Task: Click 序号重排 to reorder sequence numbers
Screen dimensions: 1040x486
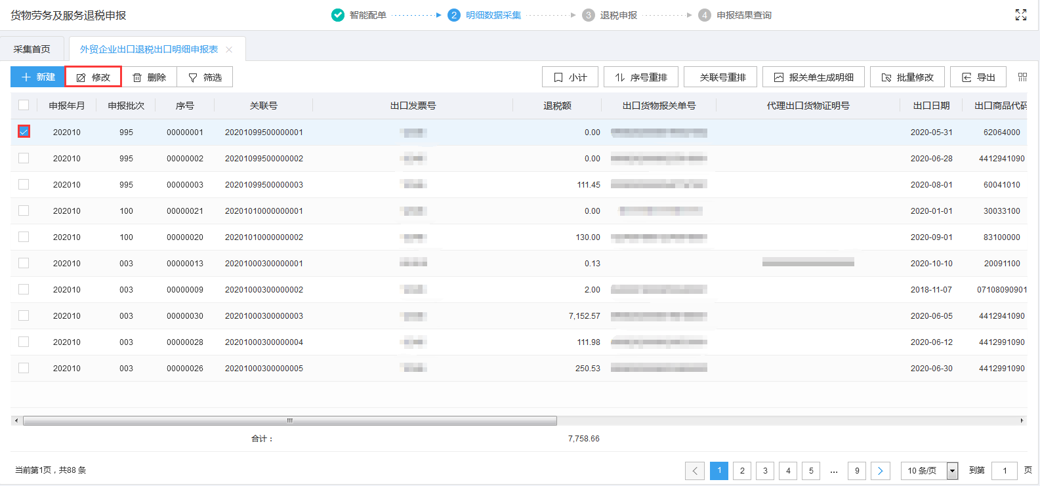Action: tap(640, 77)
